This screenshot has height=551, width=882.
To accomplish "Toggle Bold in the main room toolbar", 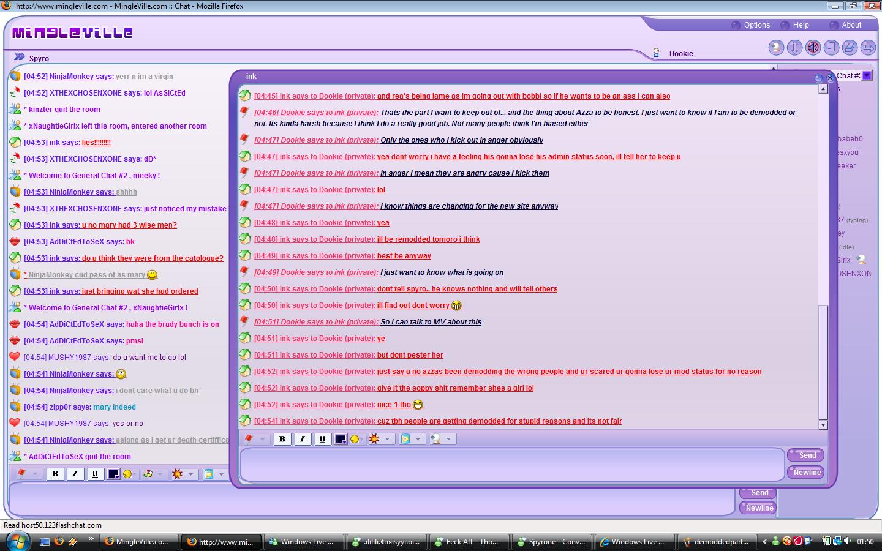I will point(55,474).
